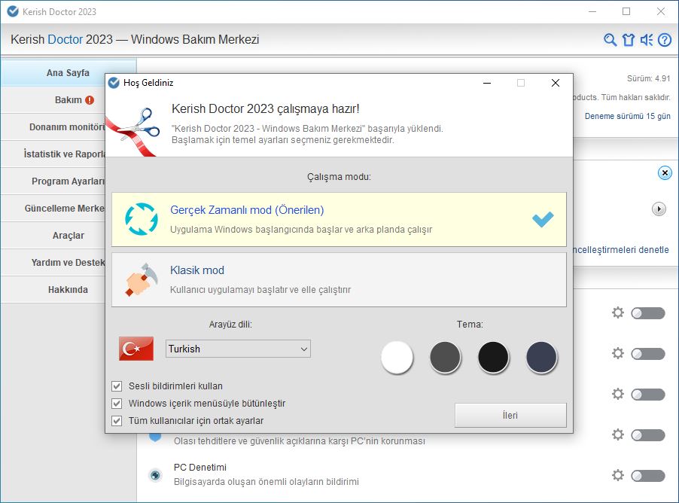Open the gear on the PC'nin korunması row
The height and width of the screenshot is (503, 679).
tap(618, 434)
